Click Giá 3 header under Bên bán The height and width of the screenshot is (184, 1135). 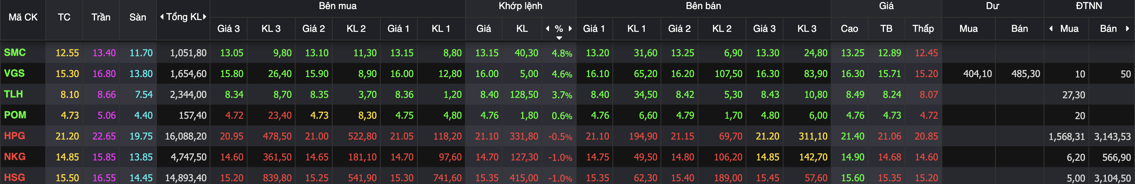(765, 29)
